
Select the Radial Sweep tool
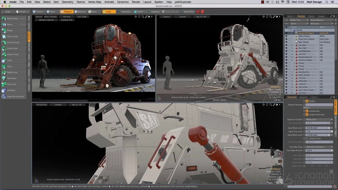point(13,19)
